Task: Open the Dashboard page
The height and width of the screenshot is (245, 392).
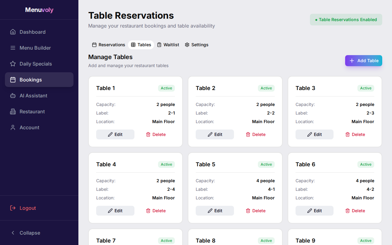Action: pos(39,32)
